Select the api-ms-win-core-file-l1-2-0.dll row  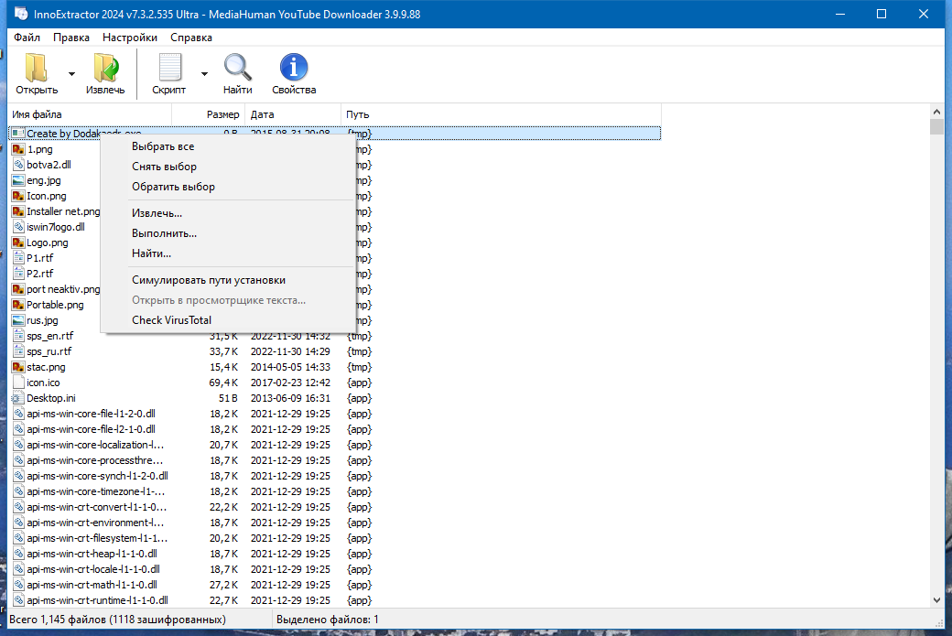point(334,414)
